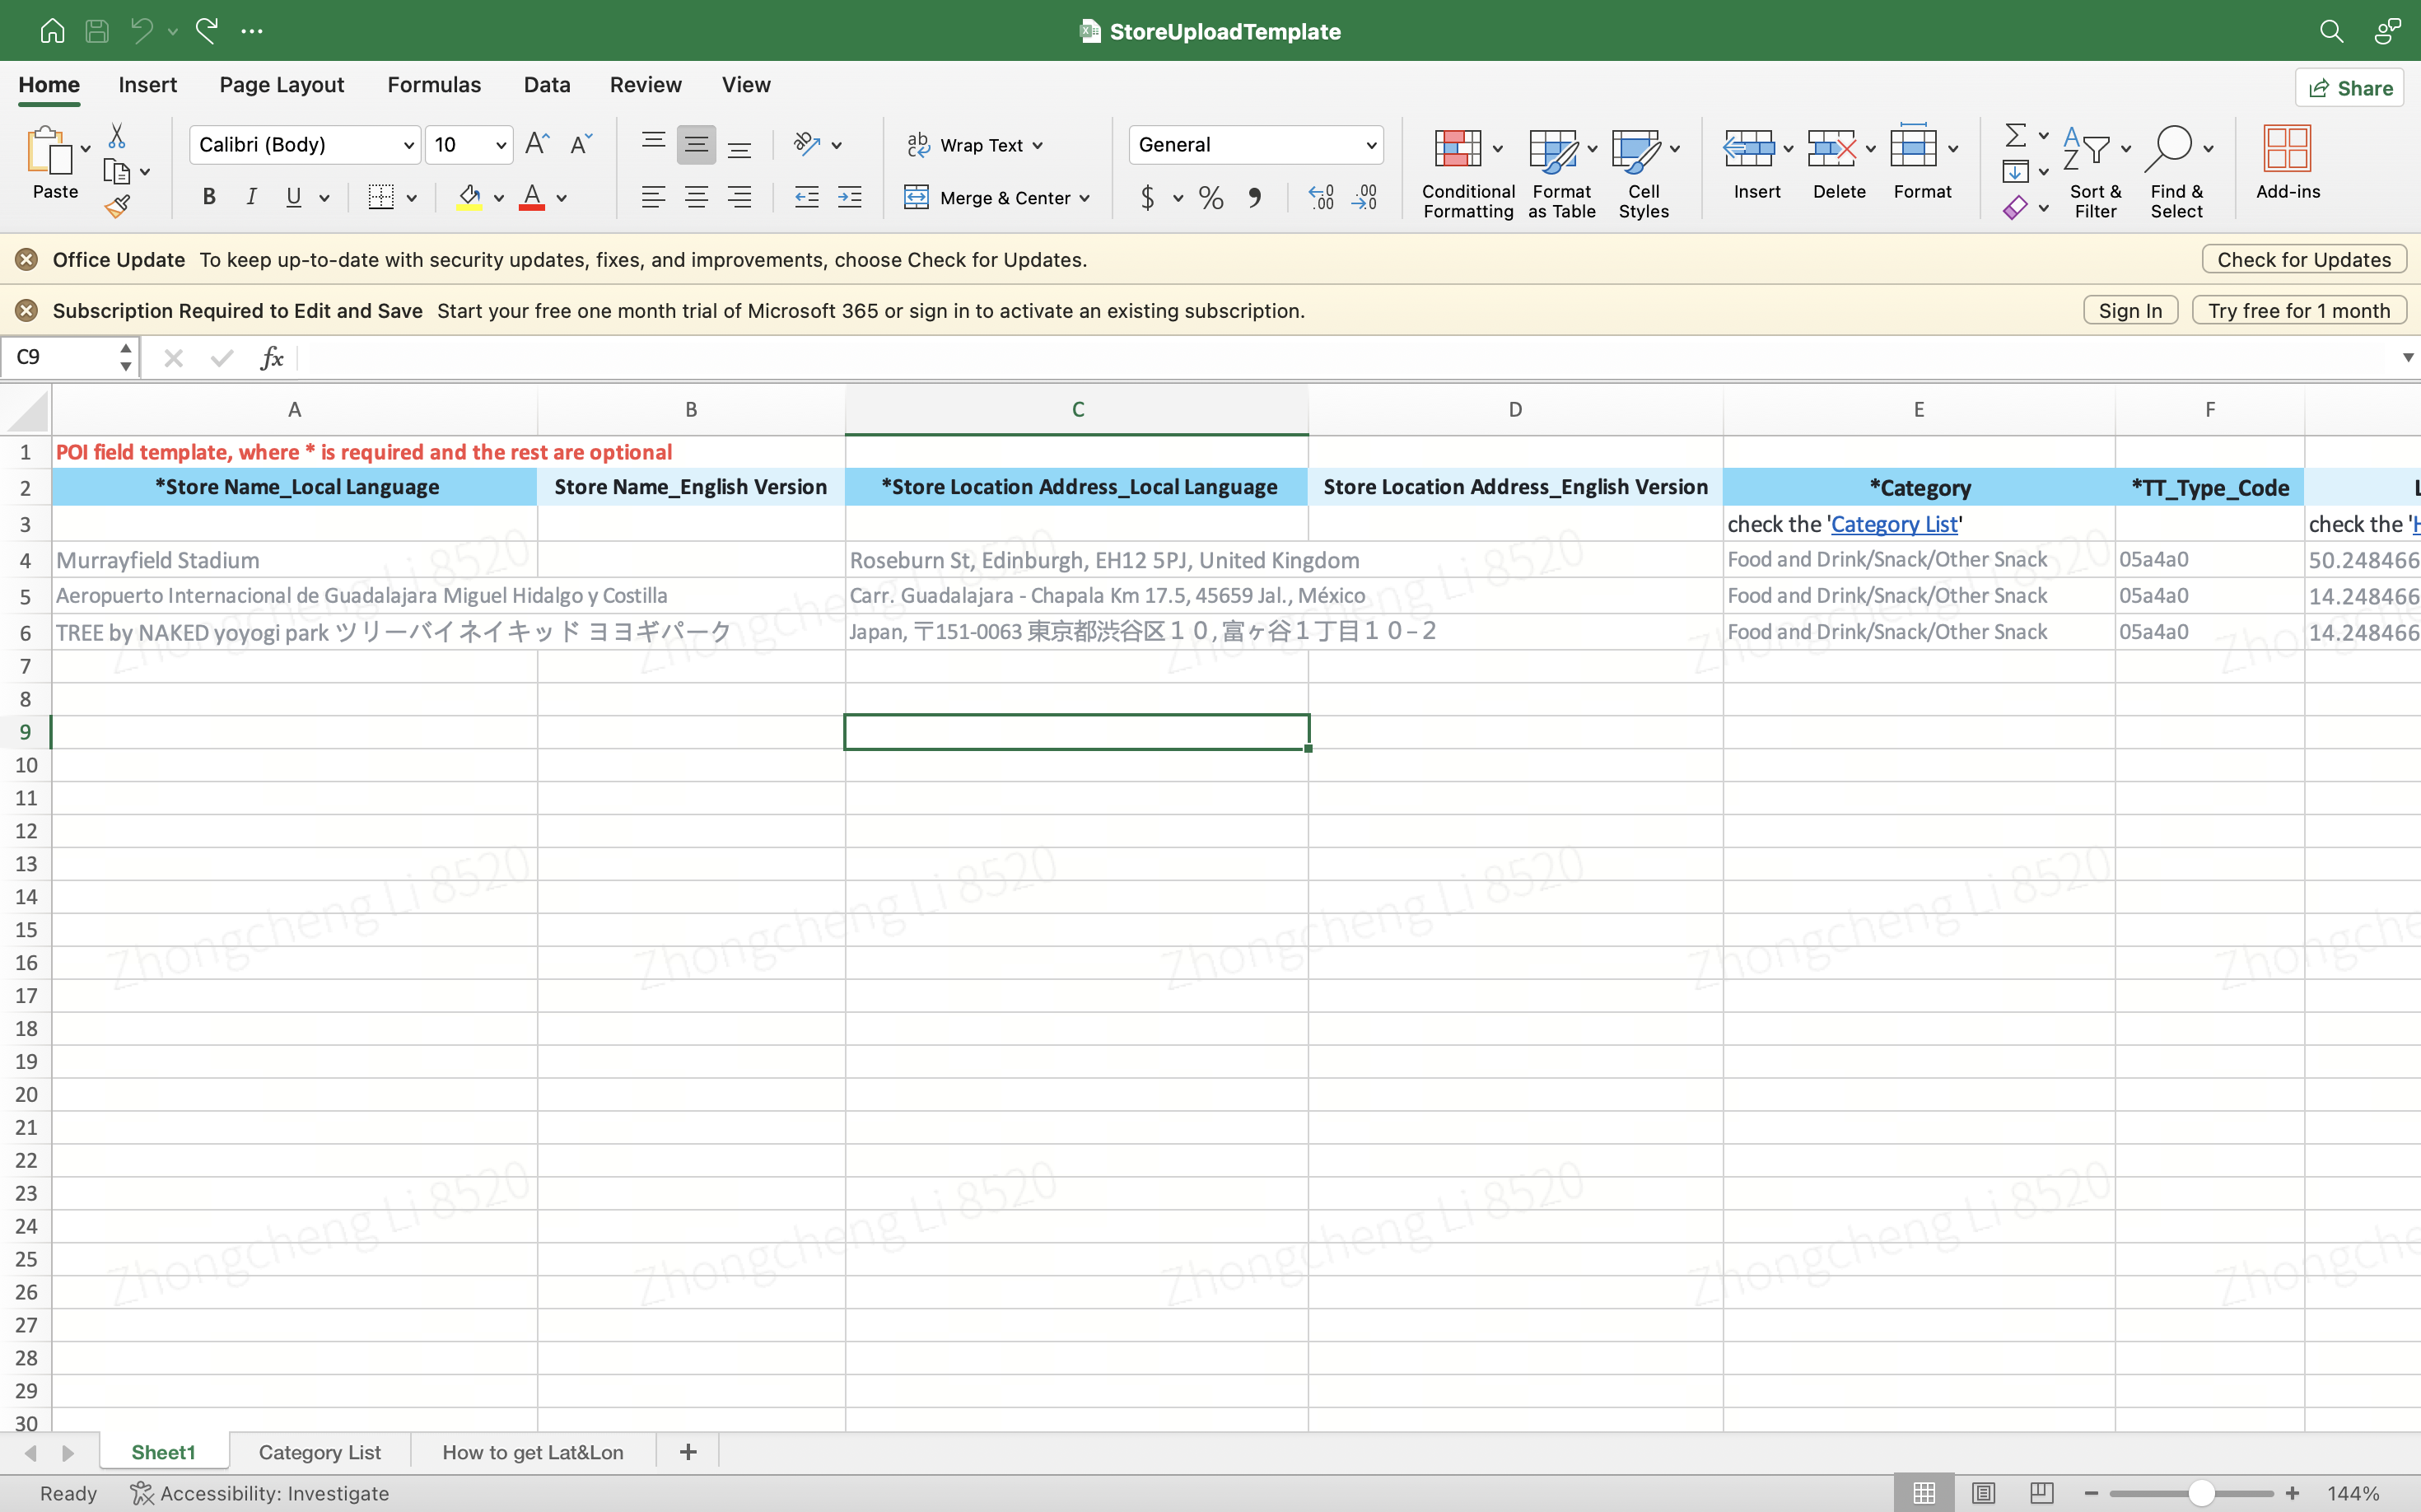Click the Cut scissors icon
The height and width of the screenshot is (1512, 2421).
pos(117,135)
